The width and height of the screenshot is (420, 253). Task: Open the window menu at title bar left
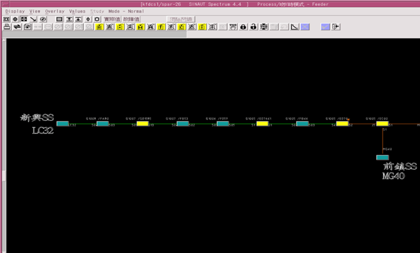[x=4, y=4]
